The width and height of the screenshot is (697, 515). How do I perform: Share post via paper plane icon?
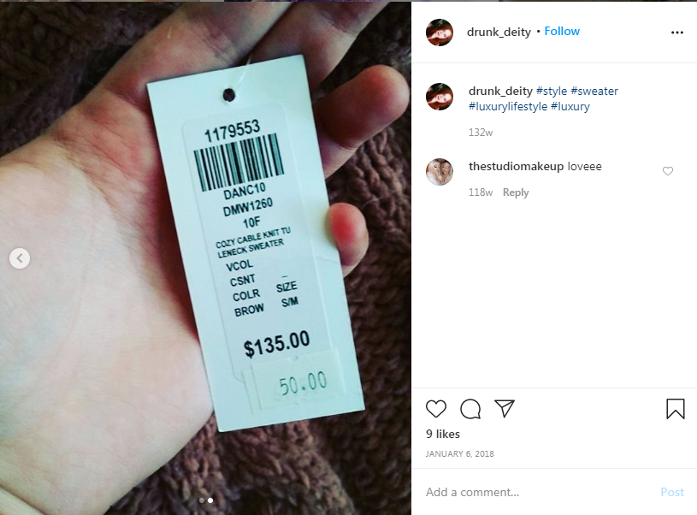click(x=505, y=408)
